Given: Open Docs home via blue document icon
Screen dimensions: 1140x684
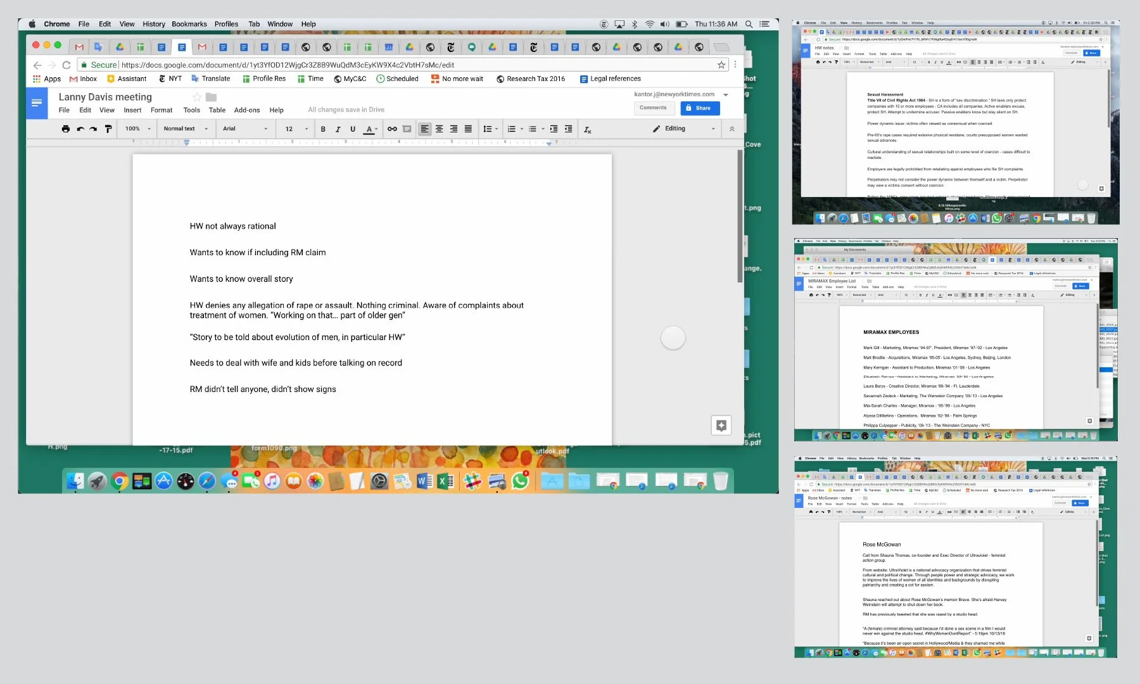Looking at the screenshot, I should coord(37,103).
